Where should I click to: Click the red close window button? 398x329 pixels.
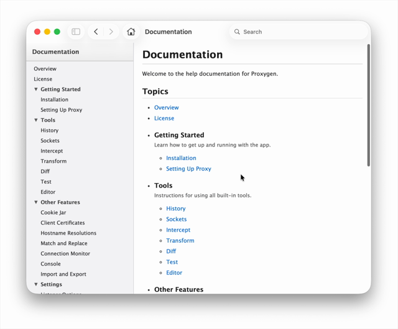click(x=37, y=32)
